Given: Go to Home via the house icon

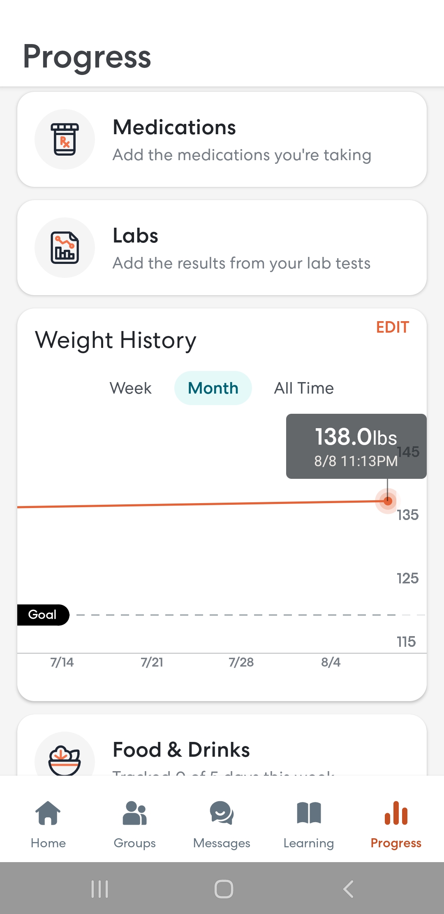Looking at the screenshot, I should (48, 813).
